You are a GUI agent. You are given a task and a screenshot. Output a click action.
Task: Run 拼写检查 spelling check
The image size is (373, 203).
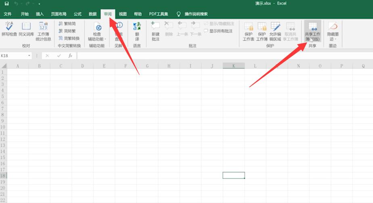(x=9, y=29)
